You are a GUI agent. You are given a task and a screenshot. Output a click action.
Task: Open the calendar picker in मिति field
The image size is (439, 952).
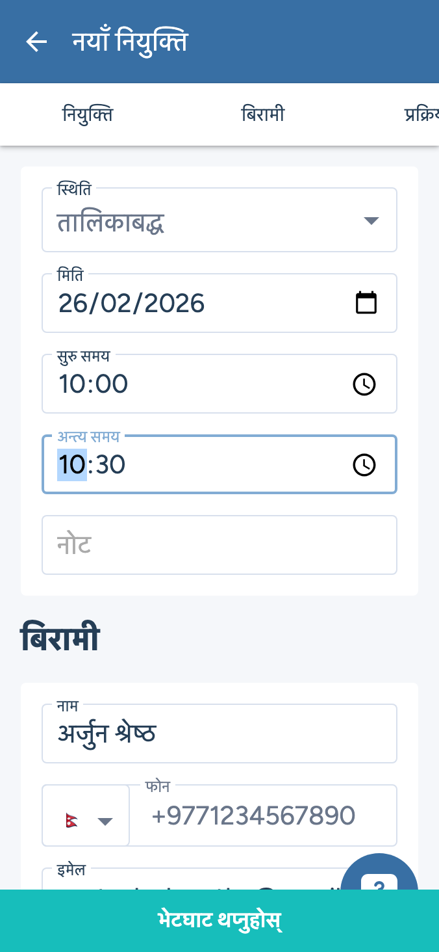(366, 303)
